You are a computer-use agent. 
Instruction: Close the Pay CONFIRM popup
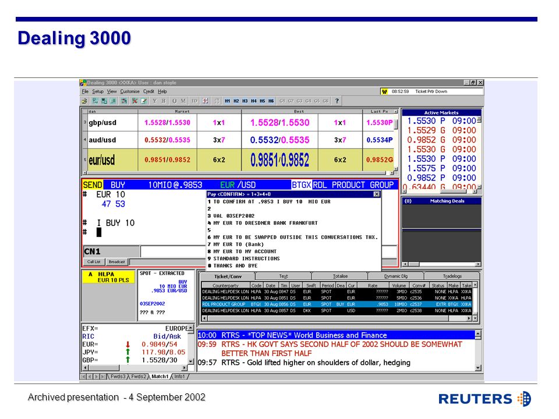[x=377, y=194]
